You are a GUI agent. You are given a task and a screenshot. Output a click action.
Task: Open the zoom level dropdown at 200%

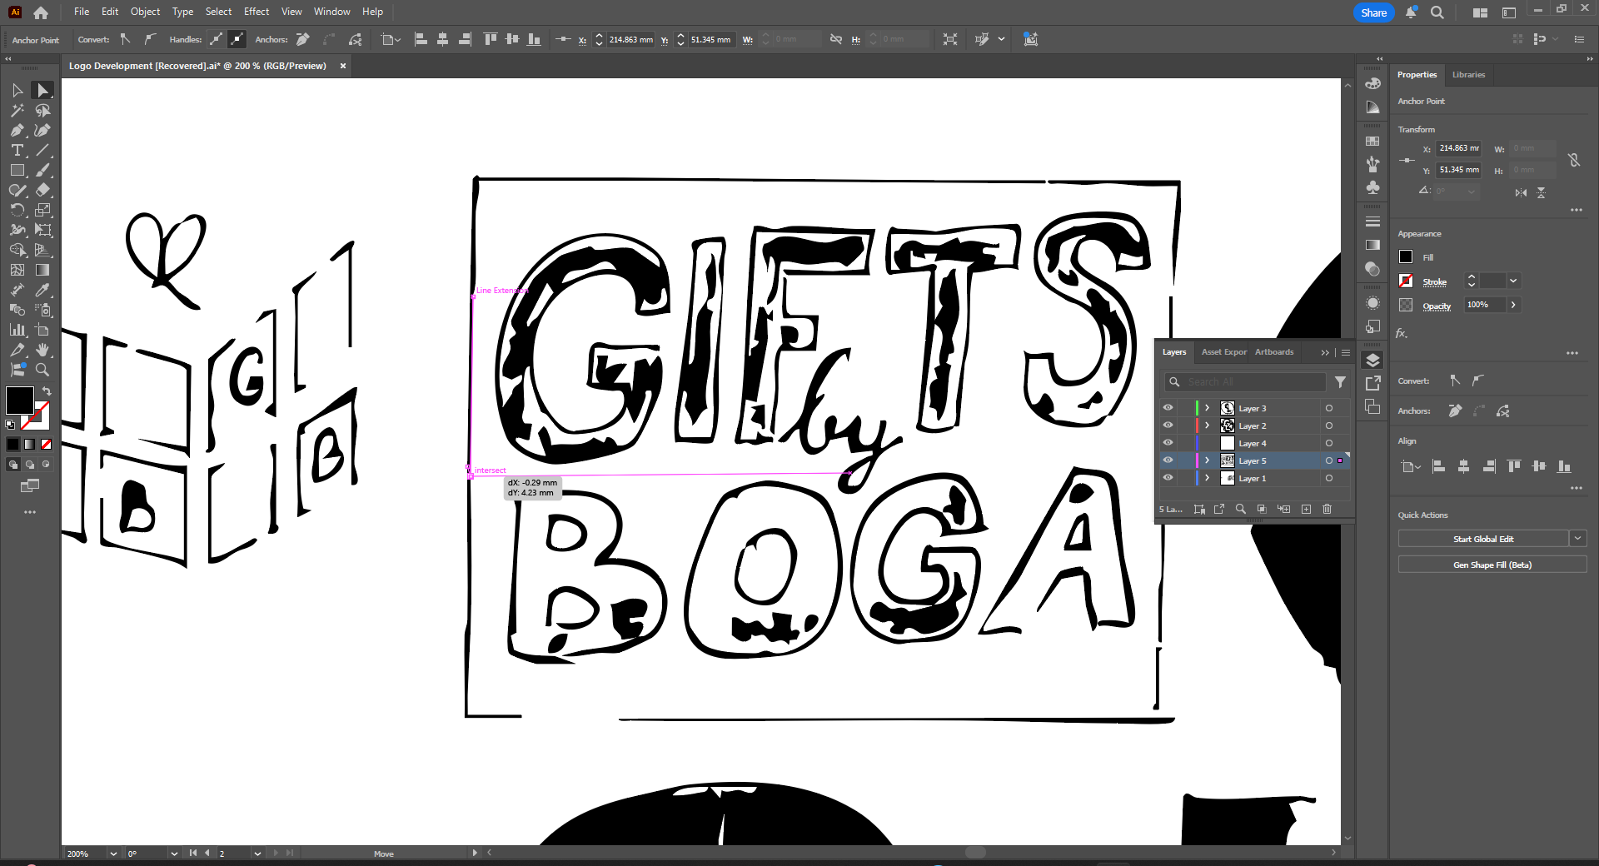[x=112, y=854]
